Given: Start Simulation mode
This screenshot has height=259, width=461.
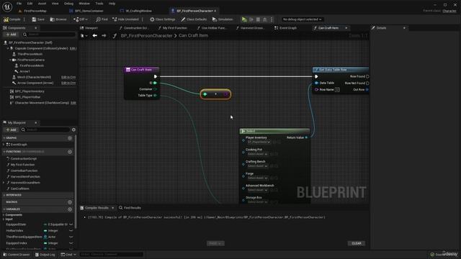Looking at the screenshot, I should [223, 19].
